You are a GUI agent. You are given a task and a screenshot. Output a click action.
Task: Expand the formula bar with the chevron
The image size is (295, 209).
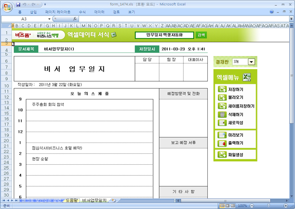(291, 19)
